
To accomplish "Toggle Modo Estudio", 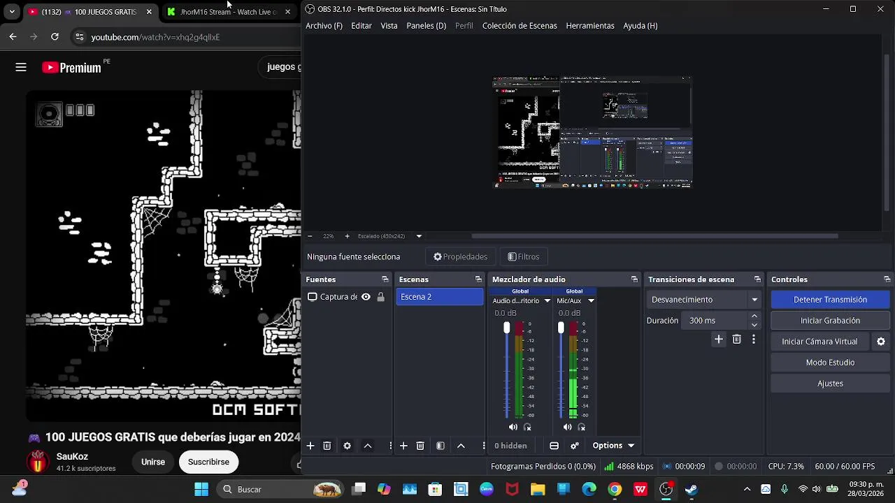I will coord(830,363).
